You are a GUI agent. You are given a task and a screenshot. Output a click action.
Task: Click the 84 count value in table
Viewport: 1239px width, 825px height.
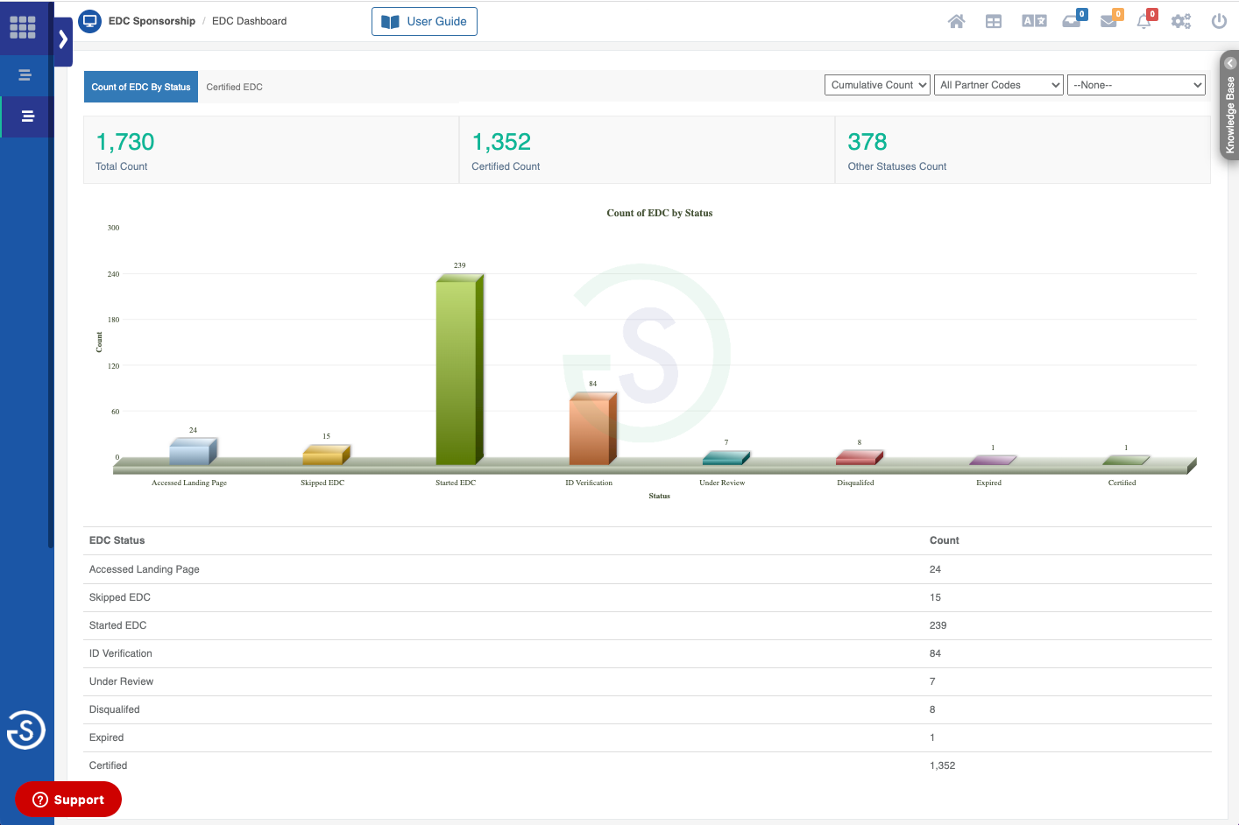935,653
